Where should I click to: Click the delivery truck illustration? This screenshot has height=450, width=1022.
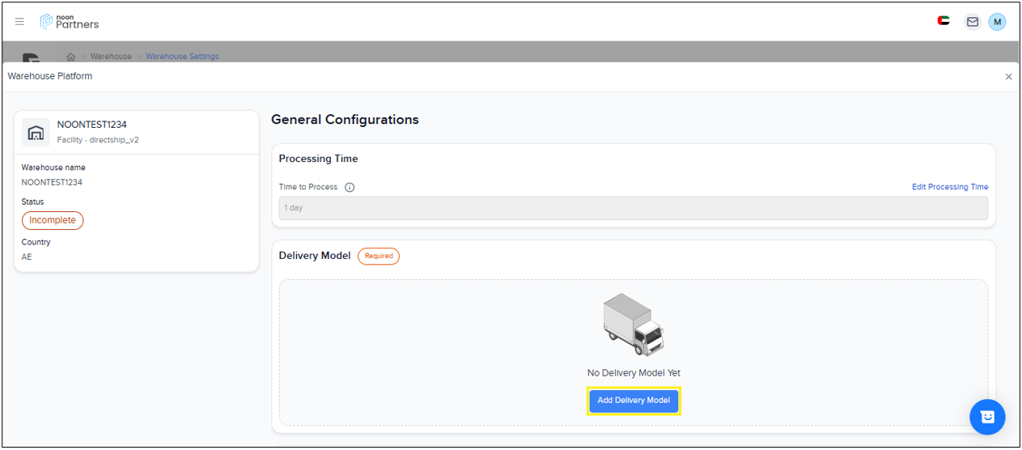pyautogui.click(x=633, y=325)
